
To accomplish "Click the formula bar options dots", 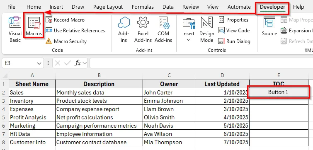I will (48, 63).
